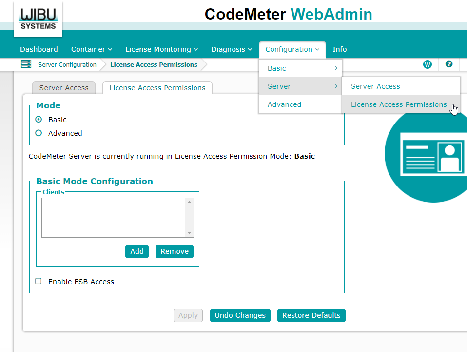The width and height of the screenshot is (467, 352).
Task: Click the Remove client button
Action: click(x=175, y=251)
